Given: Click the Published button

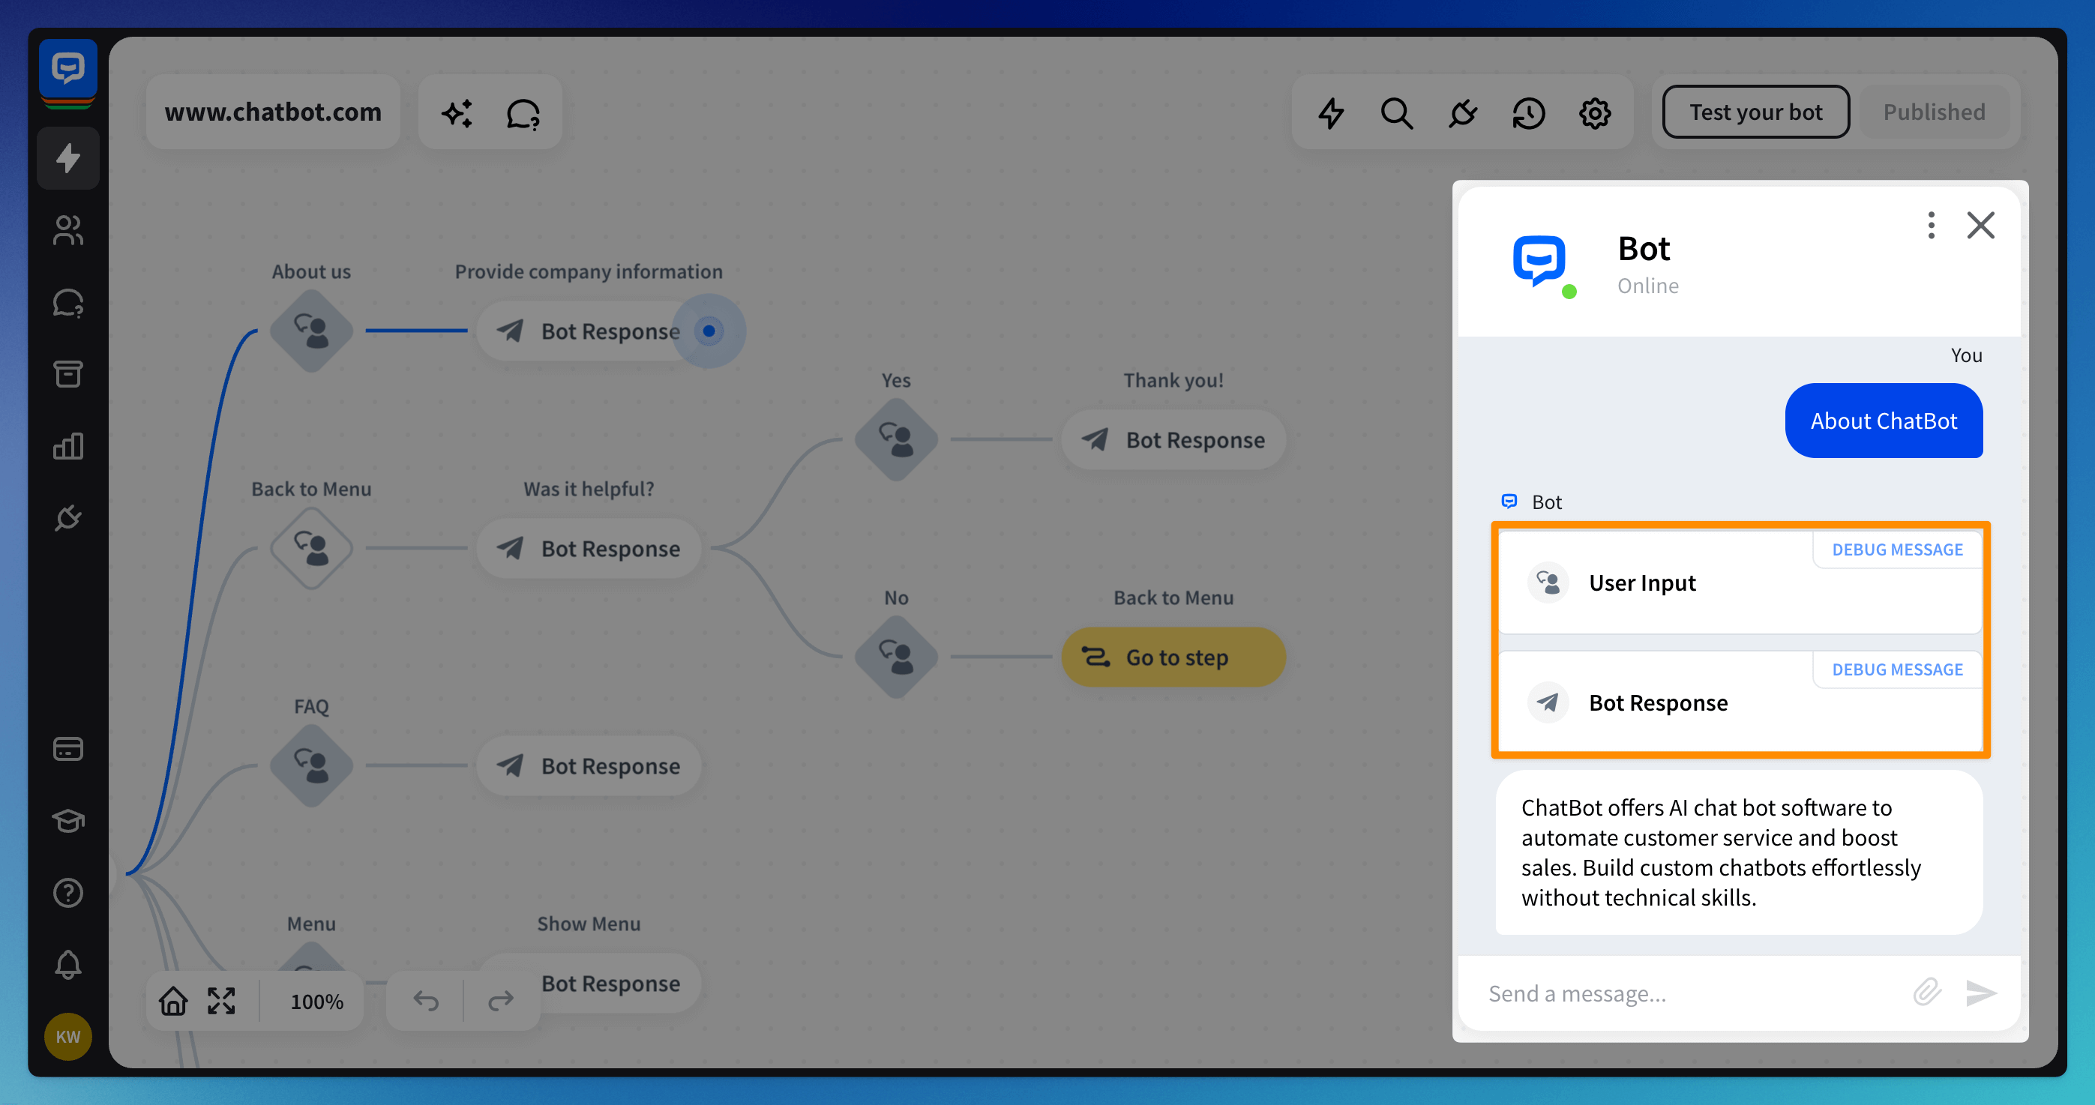Looking at the screenshot, I should coord(1933,112).
